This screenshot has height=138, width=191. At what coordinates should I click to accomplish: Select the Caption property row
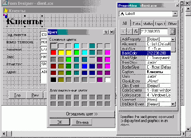[x=146, y=72]
